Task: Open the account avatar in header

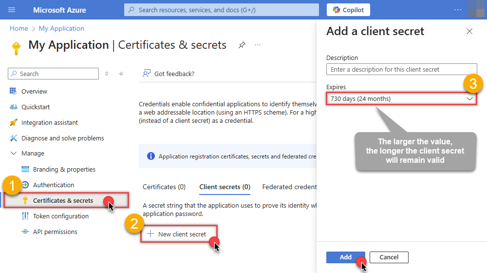Action: pos(476,9)
